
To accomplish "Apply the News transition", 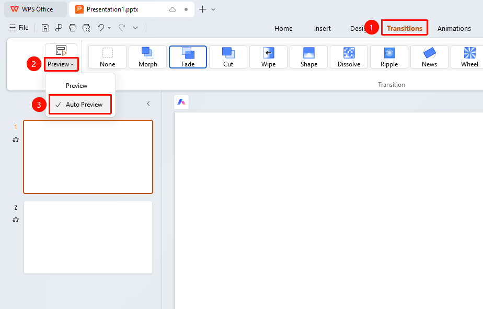I will [429, 57].
